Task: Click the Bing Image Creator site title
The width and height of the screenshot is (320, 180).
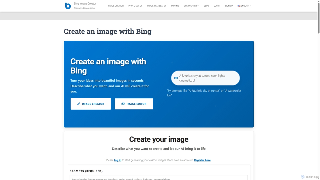Action: tap(85, 4)
